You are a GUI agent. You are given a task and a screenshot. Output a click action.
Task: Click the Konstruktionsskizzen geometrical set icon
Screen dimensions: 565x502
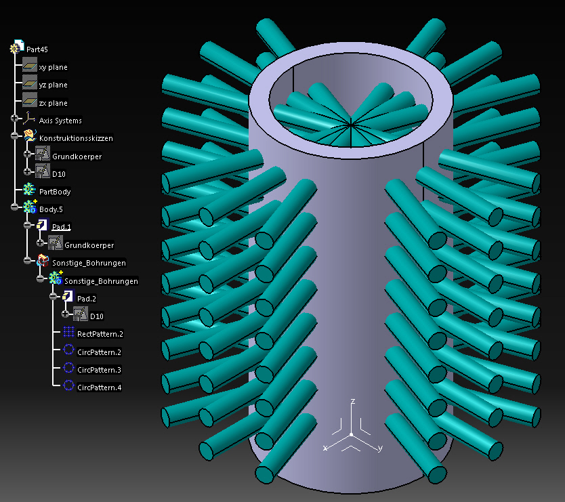(30, 136)
